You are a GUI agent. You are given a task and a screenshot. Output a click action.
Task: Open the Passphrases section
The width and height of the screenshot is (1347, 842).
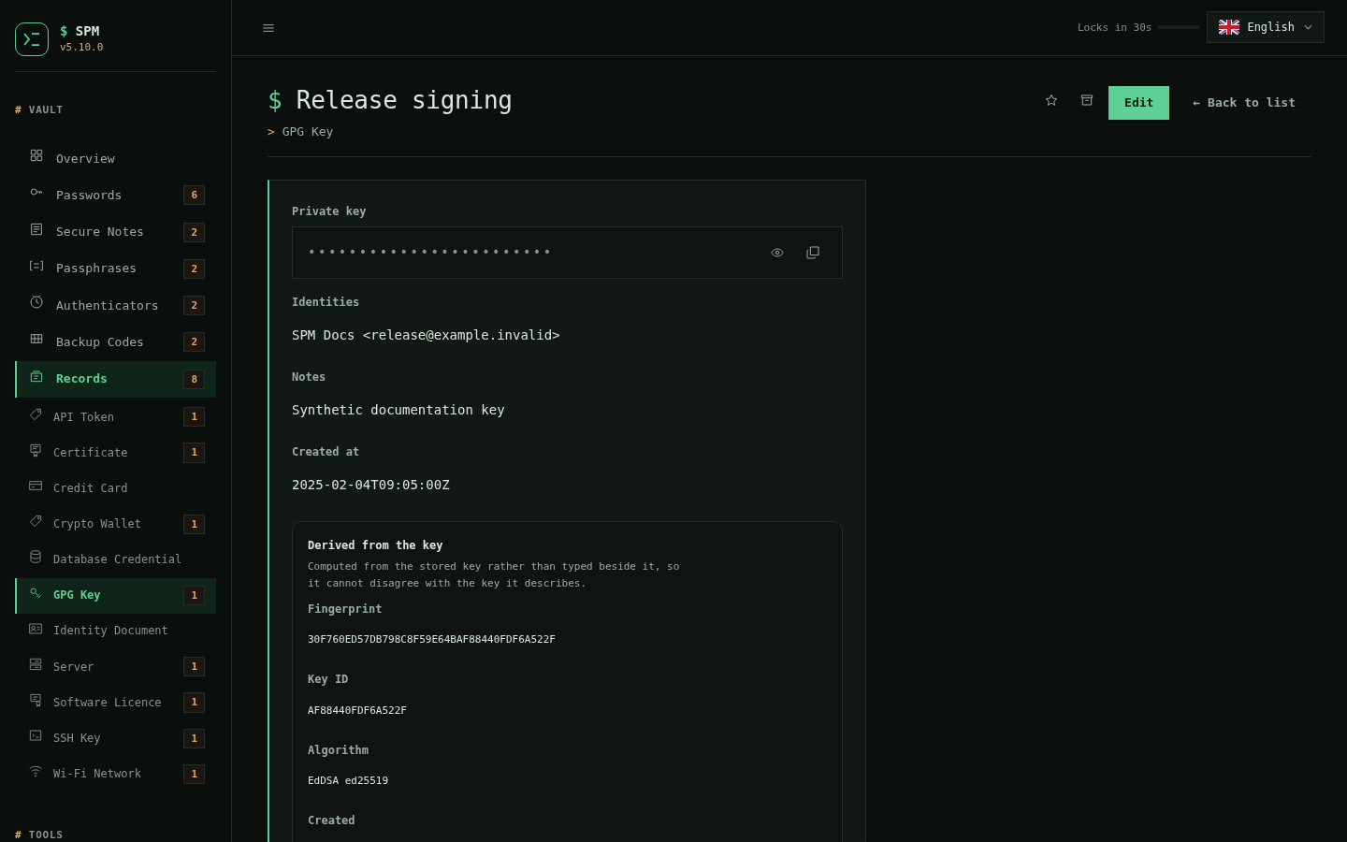(x=116, y=268)
